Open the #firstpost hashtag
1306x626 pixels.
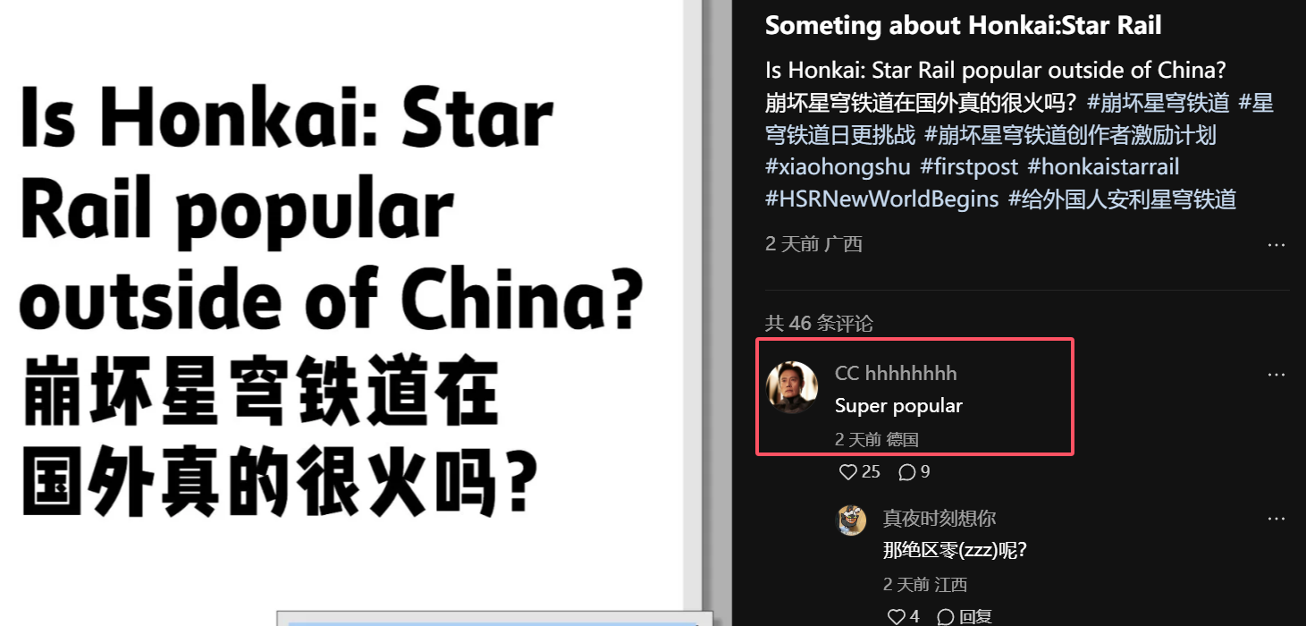point(969,166)
